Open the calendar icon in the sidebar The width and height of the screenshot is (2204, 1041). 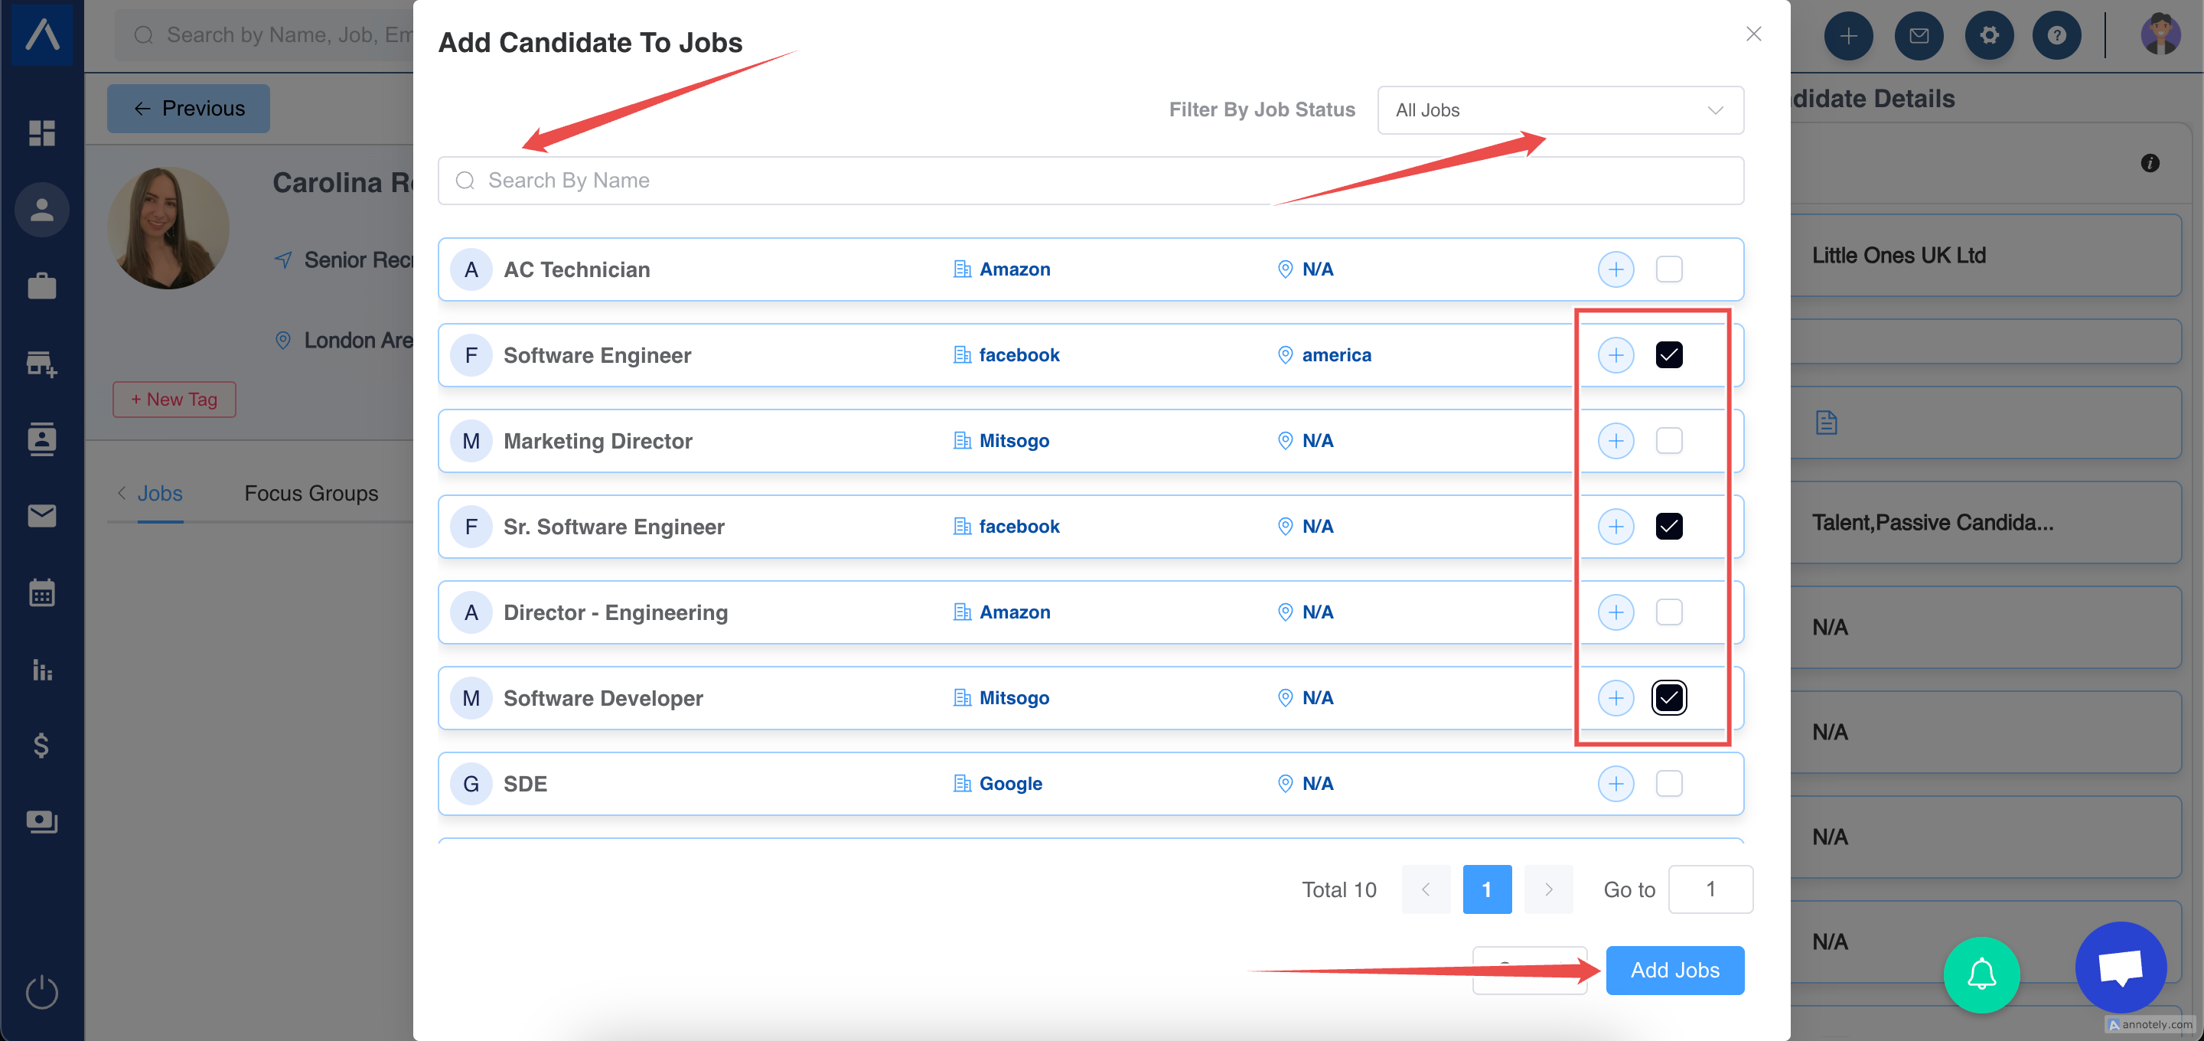coord(41,592)
